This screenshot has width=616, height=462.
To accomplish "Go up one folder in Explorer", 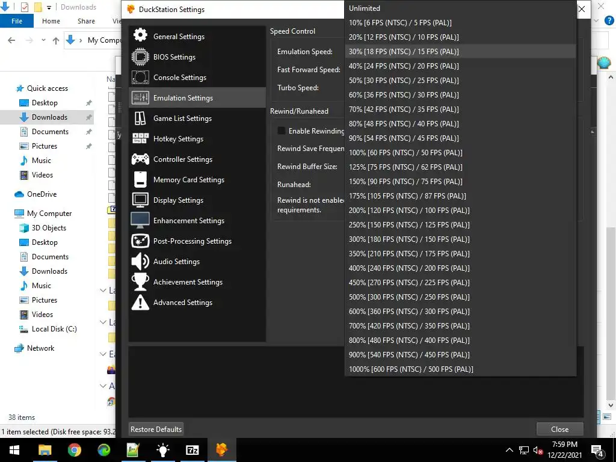I will [56, 40].
